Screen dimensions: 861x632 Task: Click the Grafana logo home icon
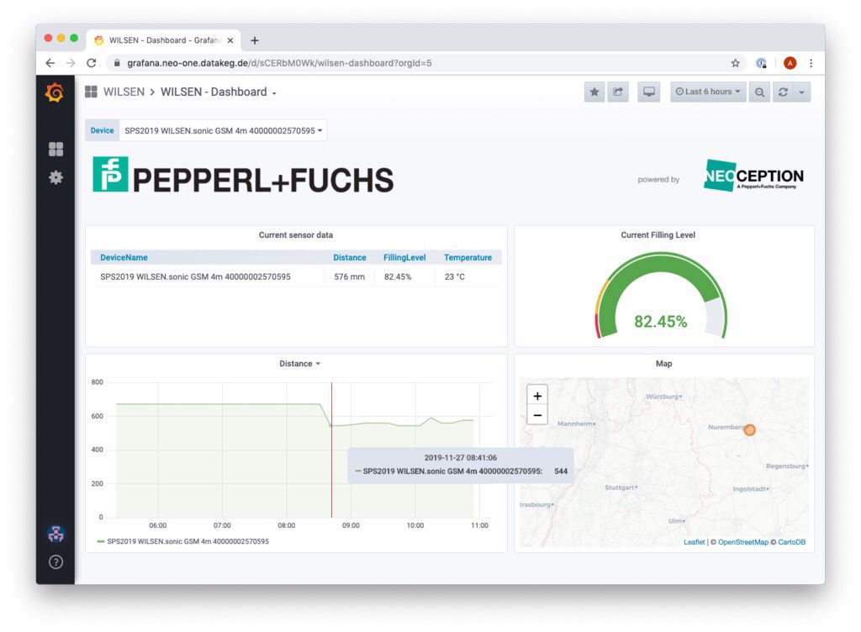tap(55, 92)
